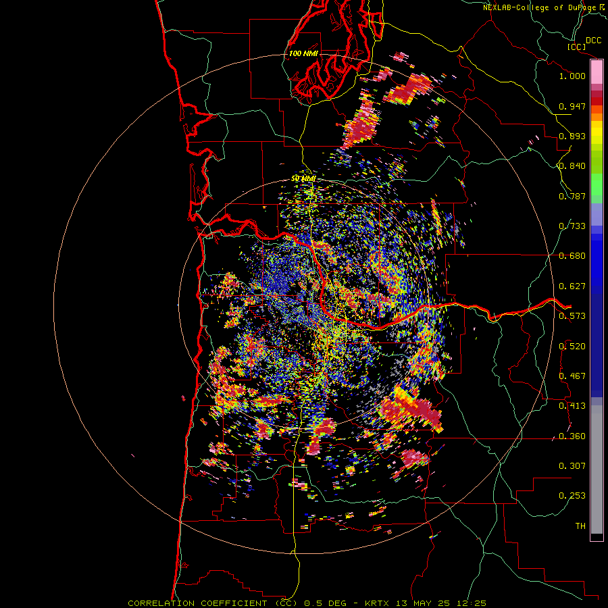Screen dimensions: 608x608
Task: Click the 0.413 scale value
Action: pos(572,406)
